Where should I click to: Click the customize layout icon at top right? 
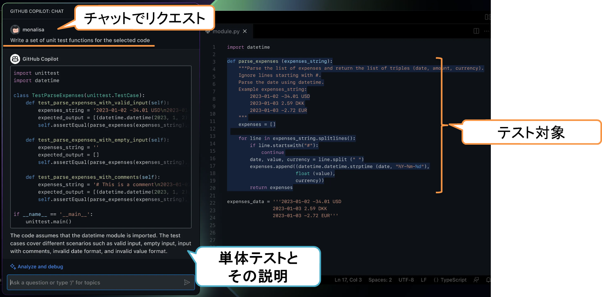coord(488,17)
